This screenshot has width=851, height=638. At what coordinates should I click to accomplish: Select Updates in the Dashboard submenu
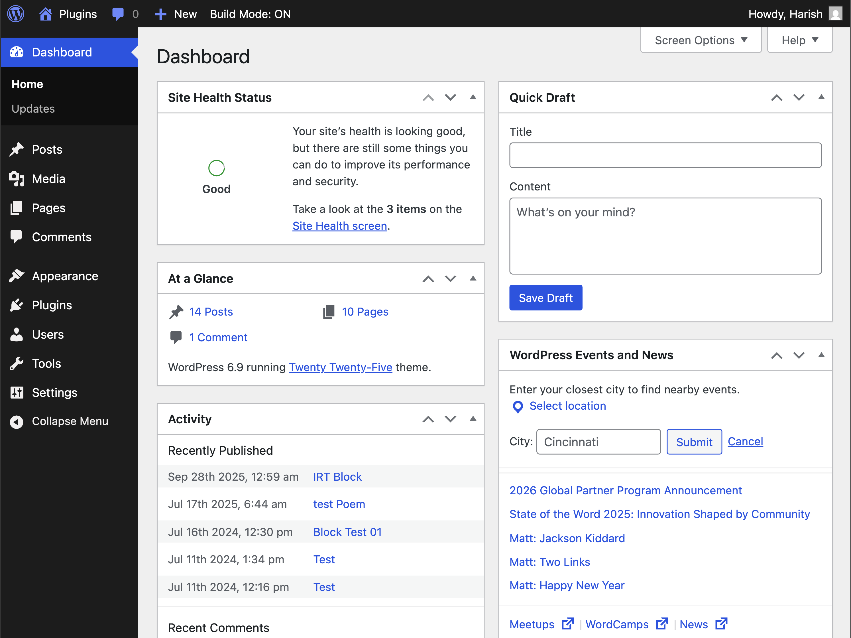coord(33,109)
